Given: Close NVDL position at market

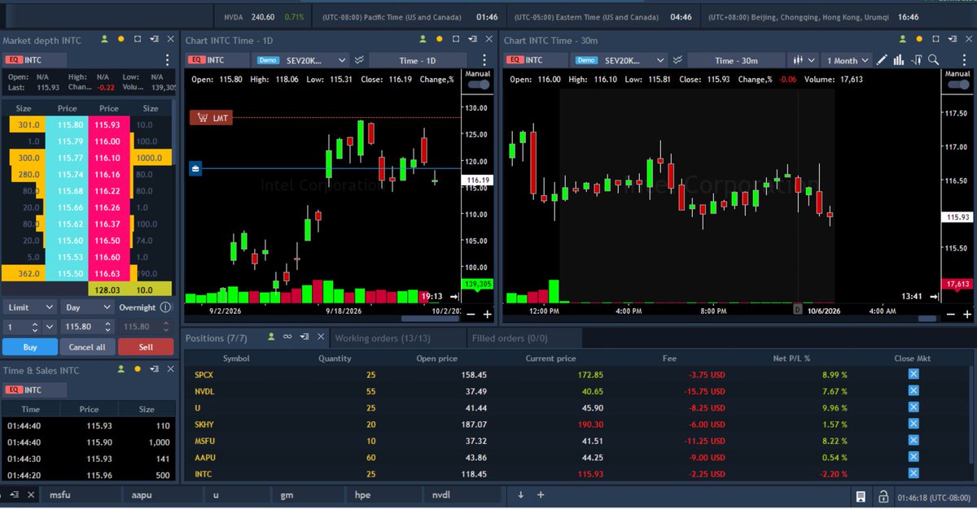Looking at the screenshot, I should click(913, 390).
